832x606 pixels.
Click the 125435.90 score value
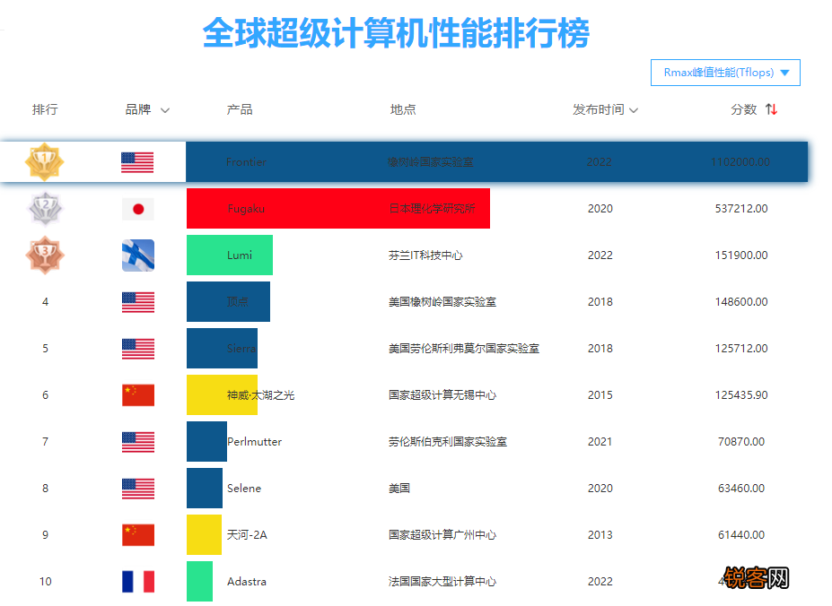pos(741,395)
